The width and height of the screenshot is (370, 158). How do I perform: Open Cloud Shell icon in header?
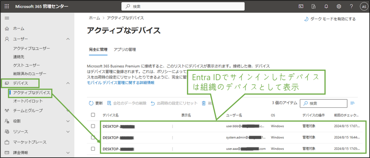[x=301, y=6]
